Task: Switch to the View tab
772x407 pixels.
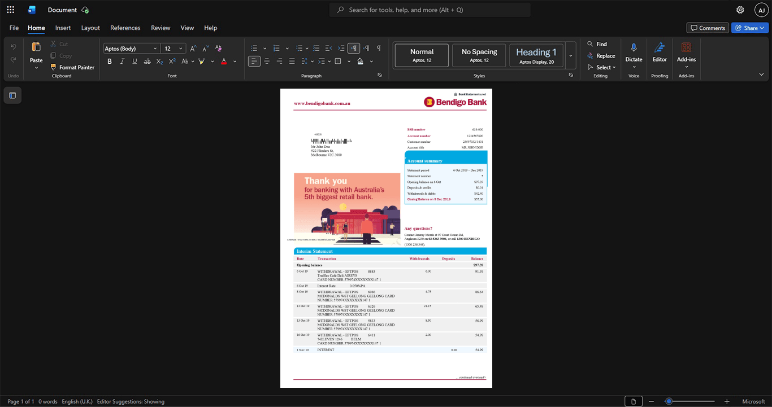Action: point(187,28)
